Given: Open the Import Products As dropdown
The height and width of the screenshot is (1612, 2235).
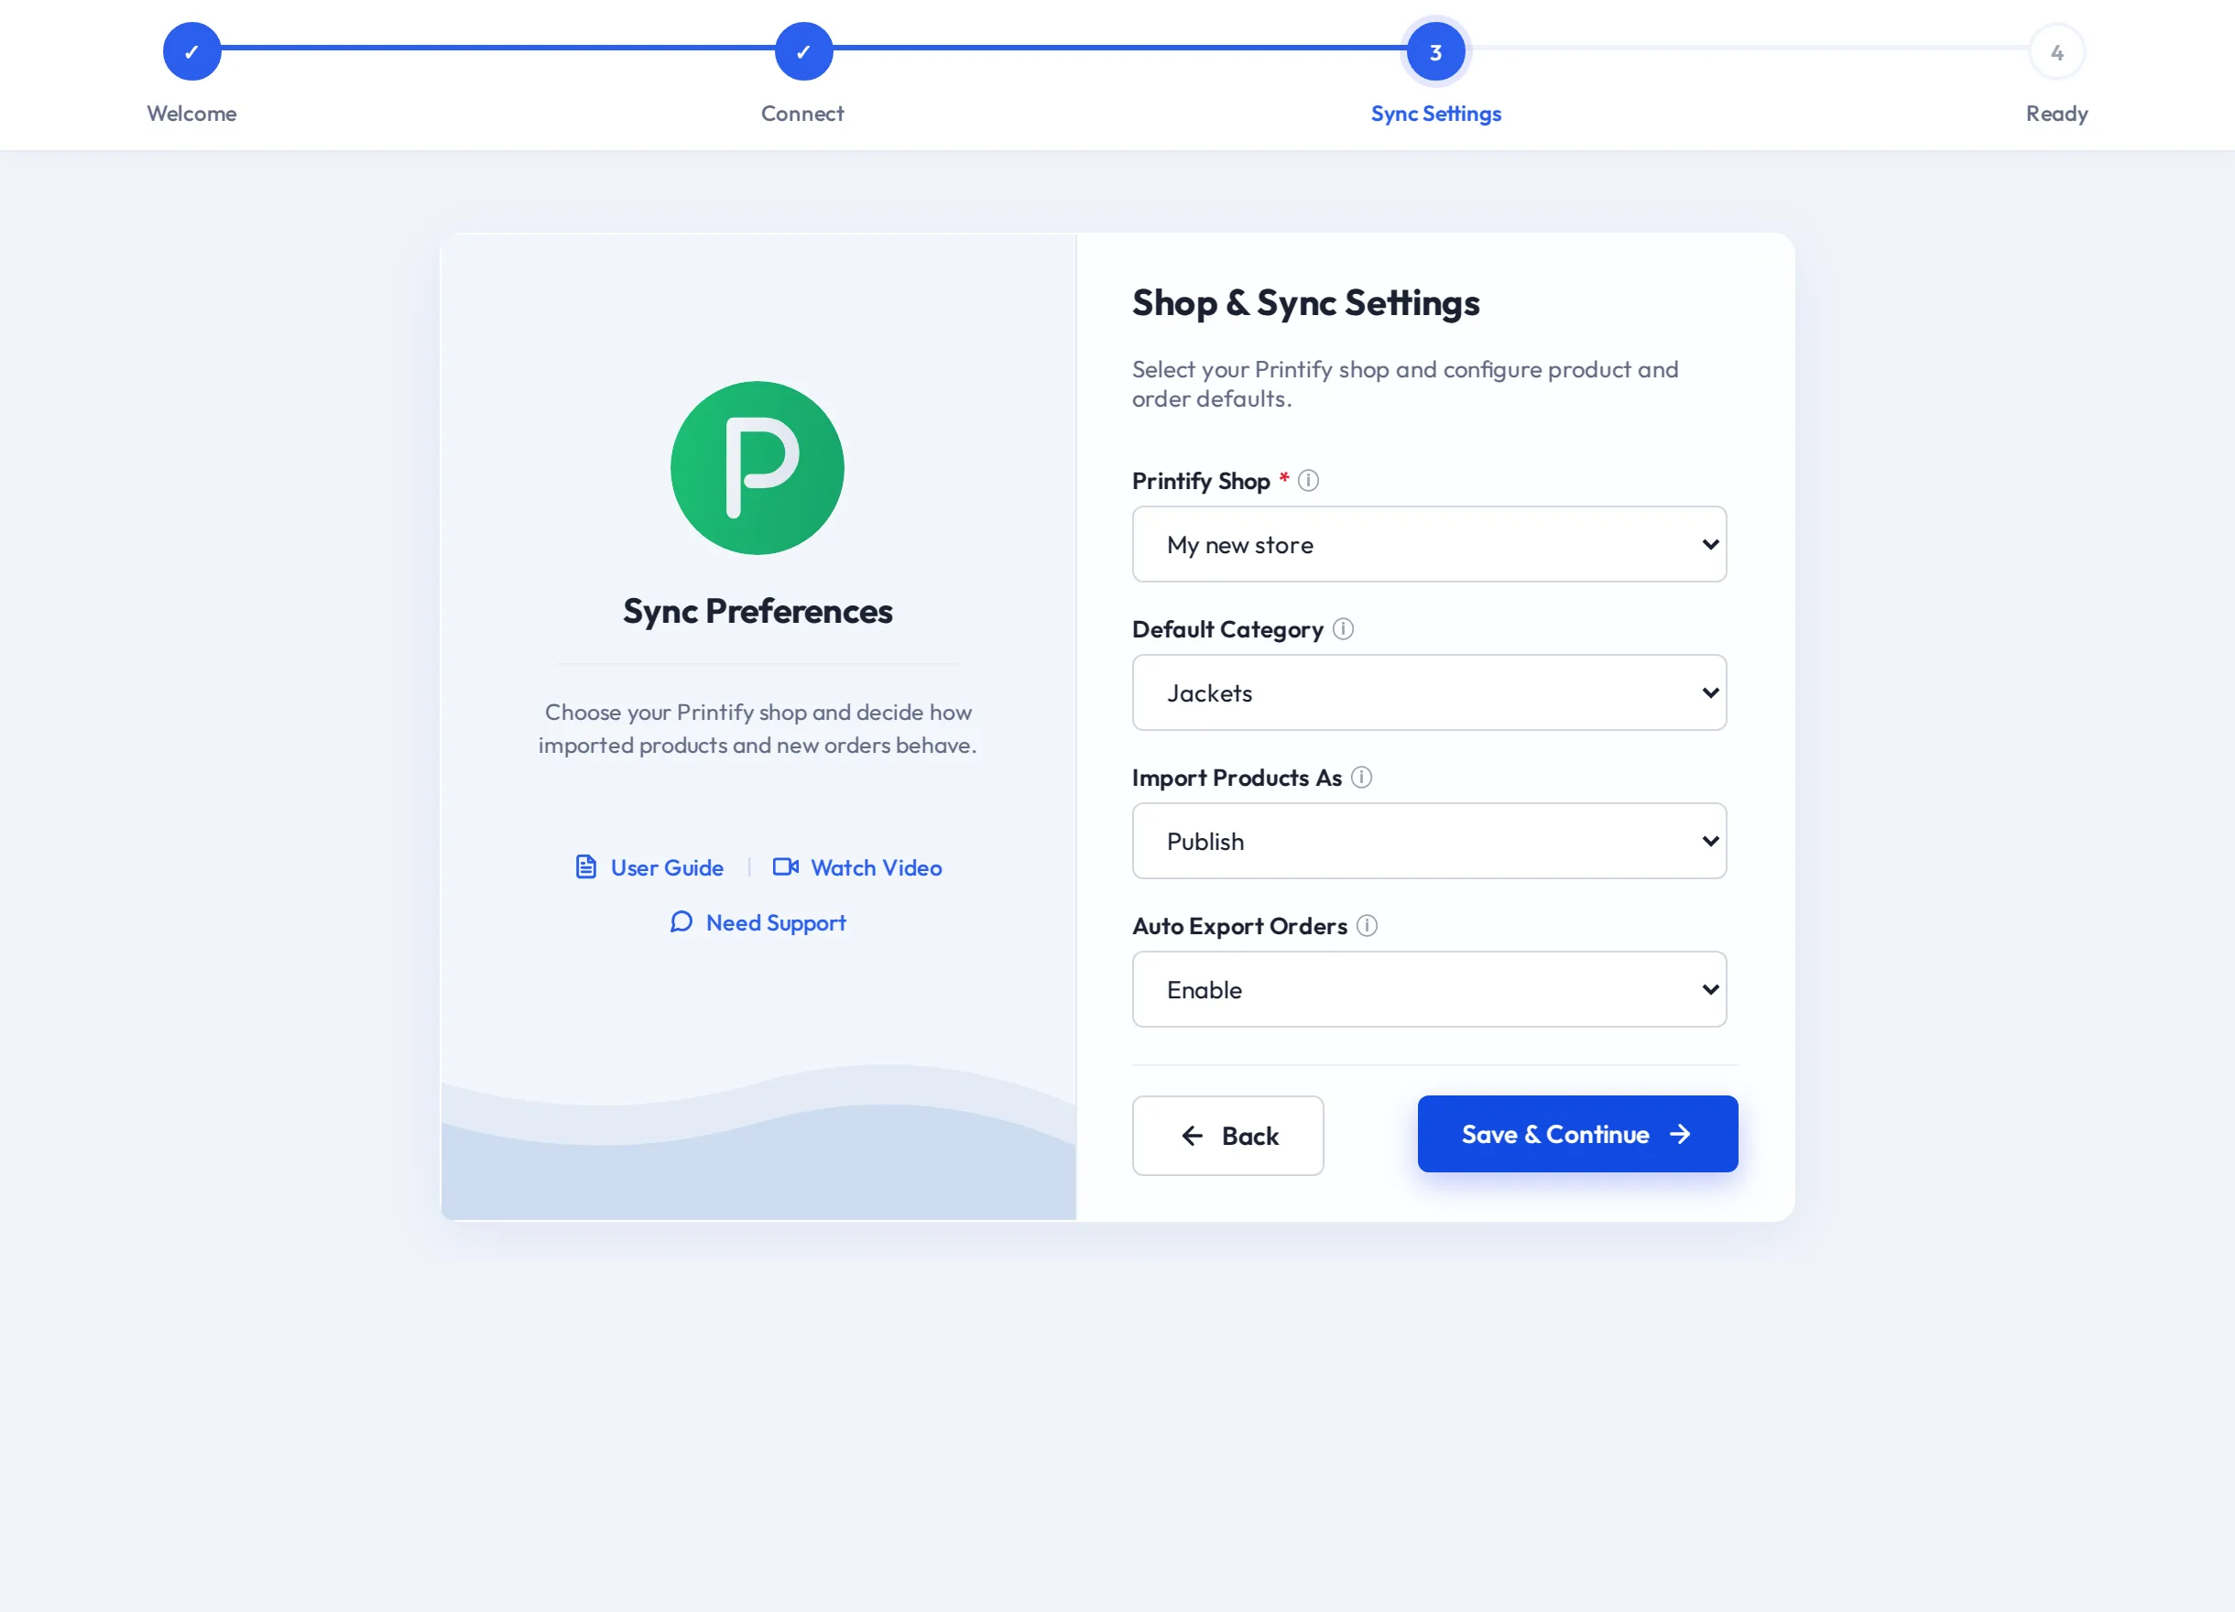Looking at the screenshot, I should (x=1429, y=841).
